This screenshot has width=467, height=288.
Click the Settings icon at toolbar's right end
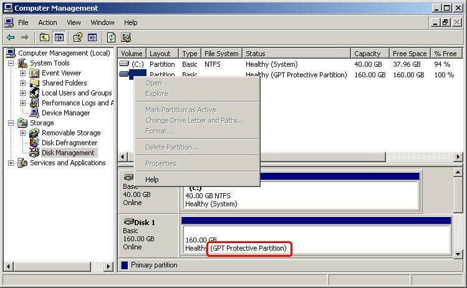(126, 37)
